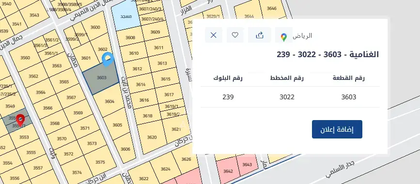Select pink parcel 3642 on the map
This screenshot has height=184, width=420.
(x=228, y=171)
